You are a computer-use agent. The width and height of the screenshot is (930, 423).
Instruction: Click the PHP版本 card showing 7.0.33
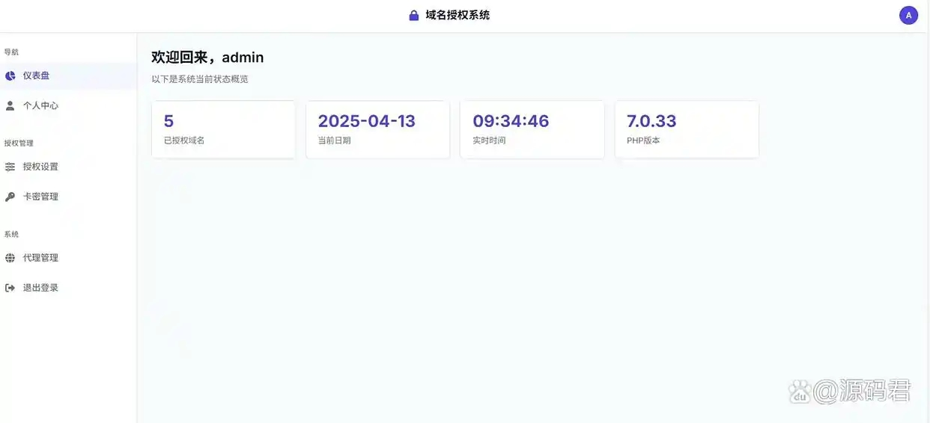click(x=687, y=129)
